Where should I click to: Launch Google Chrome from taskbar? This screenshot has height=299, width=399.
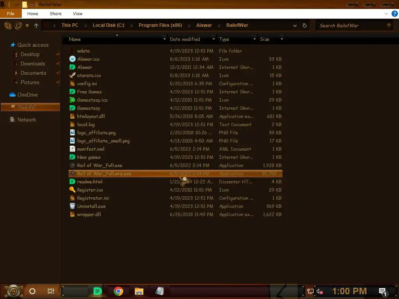point(118,291)
